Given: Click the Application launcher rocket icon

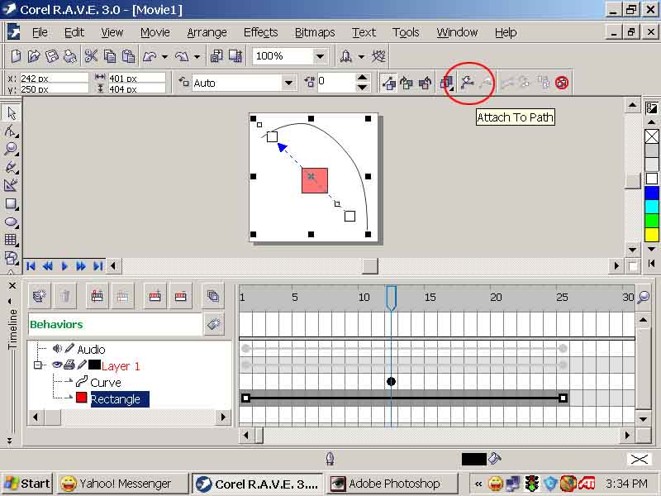Looking at the screenshot, I should point(345,55).
